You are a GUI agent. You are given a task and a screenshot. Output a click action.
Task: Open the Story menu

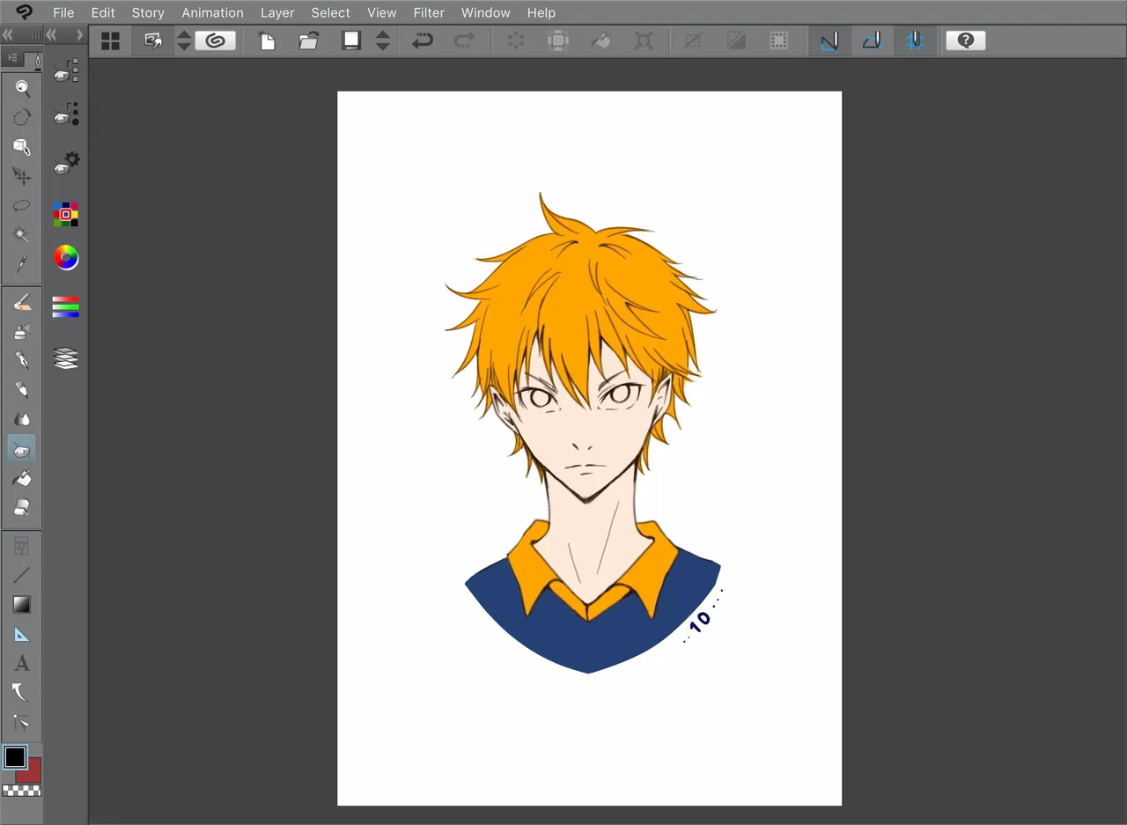(x=148, y=12)
